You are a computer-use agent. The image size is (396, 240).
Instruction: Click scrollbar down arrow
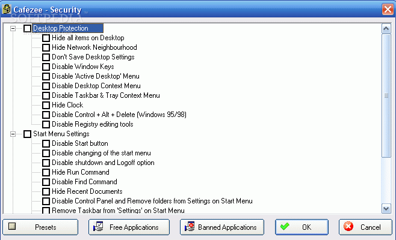386,209
